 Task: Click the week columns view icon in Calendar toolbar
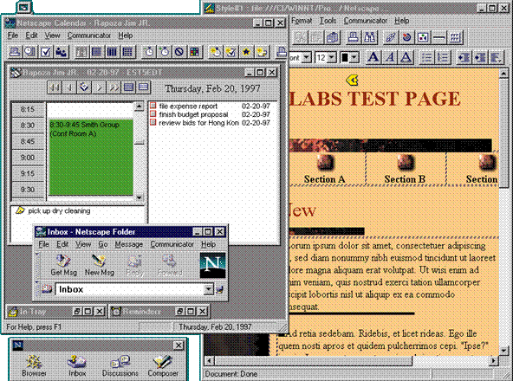112,52
